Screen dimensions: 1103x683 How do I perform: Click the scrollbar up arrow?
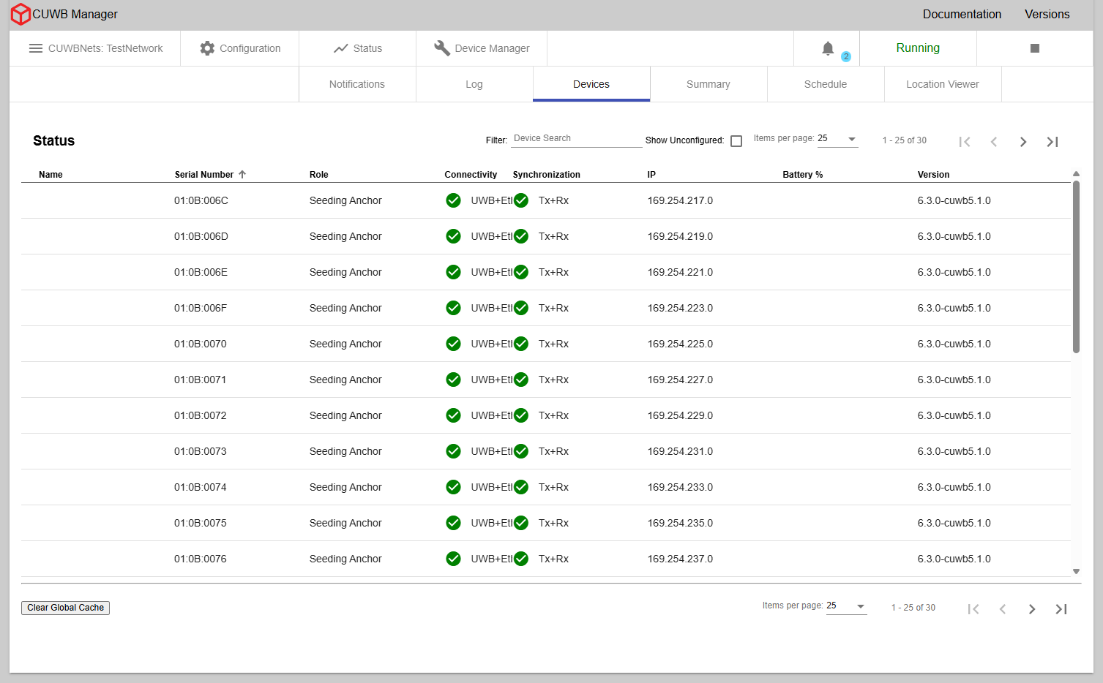pos(1076,174)
